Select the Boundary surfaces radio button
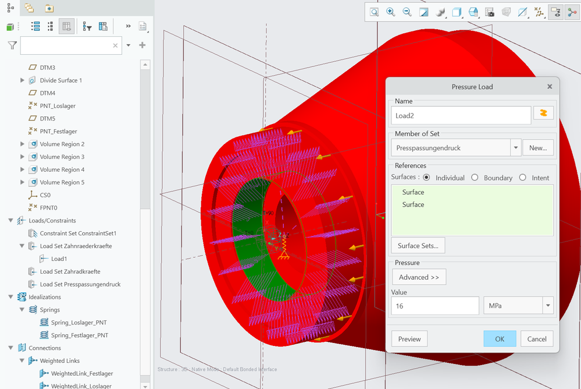 point(475,178)
